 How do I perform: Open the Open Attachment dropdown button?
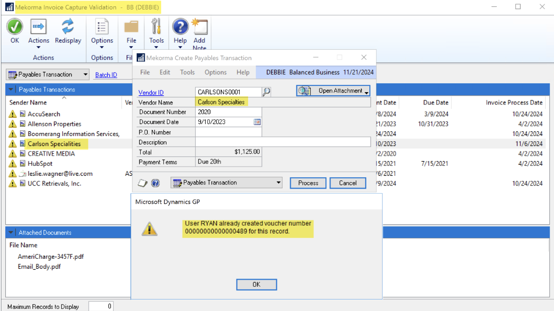(333, 91)
